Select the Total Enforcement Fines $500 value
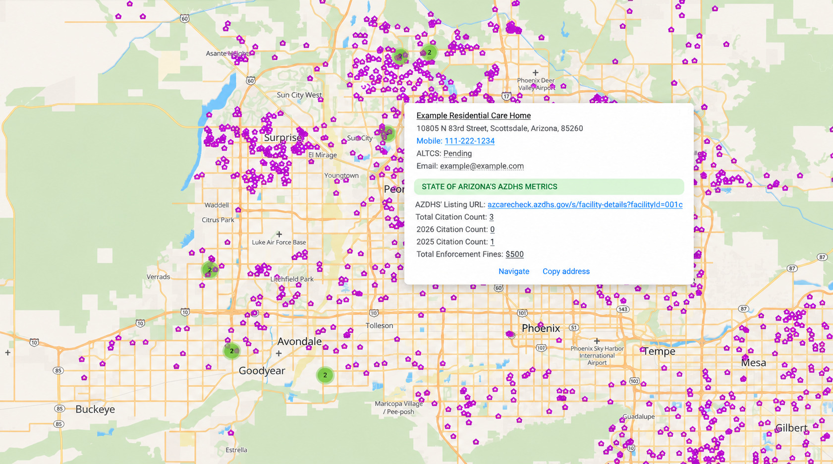 coord(514,254)
